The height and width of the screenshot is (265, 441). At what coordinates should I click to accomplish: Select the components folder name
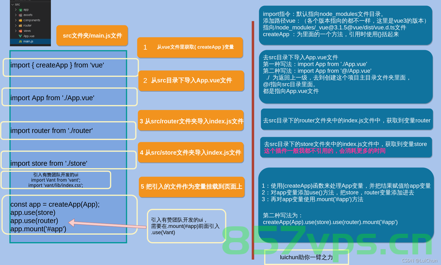[x=31, y=20]
